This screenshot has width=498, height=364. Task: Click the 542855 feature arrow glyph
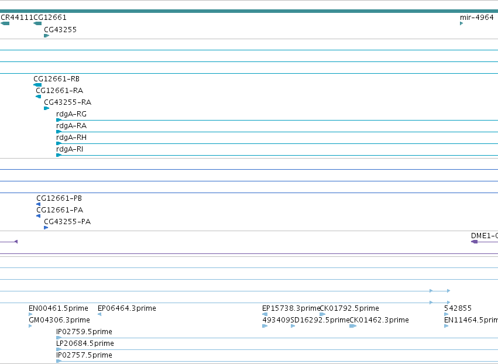click(447, 314)
